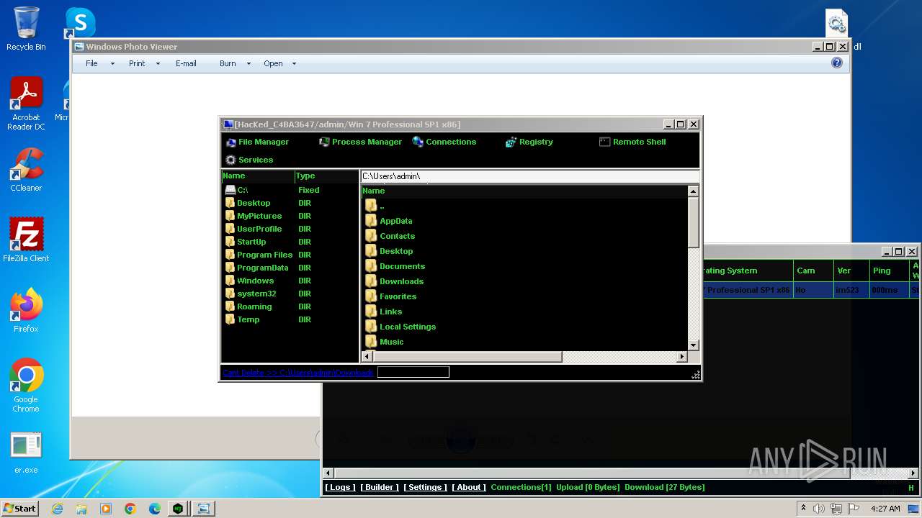Select the Desktop folder in right file list
The height and width of the screenshot is (518, 922).
click(x=389, y=251)
